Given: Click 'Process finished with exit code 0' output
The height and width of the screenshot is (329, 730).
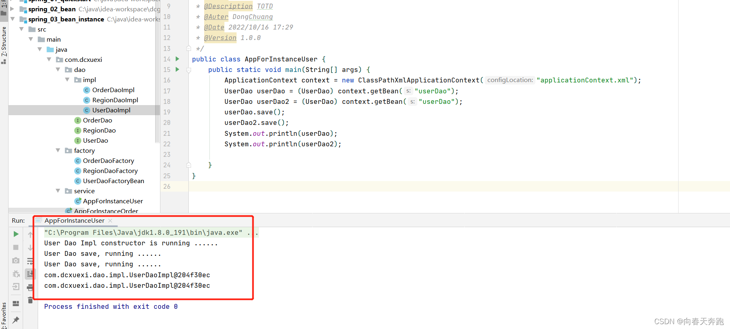Looking at the screenshot, I should pyautogui.click(x=111, y=306).
